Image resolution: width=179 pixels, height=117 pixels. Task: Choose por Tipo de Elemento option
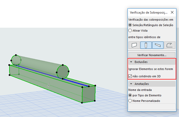(x=130, y=95)
